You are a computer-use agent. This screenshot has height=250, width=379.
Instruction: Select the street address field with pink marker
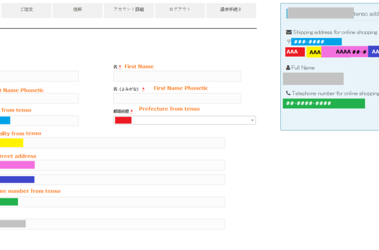point(111,165)
